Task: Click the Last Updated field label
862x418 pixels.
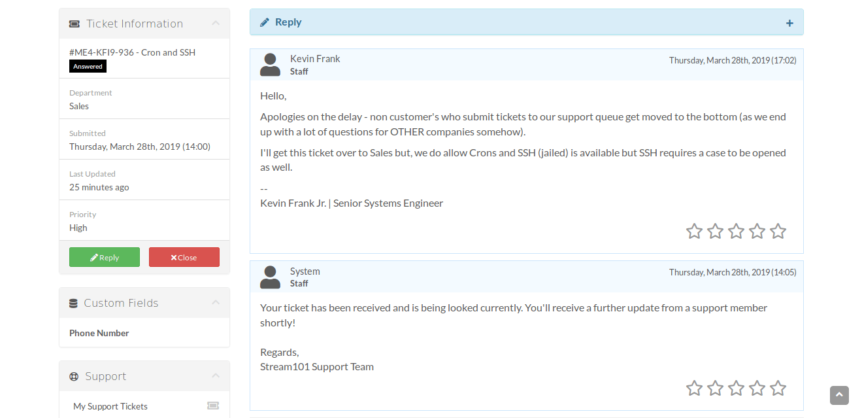Action: (x=92, y=174)
